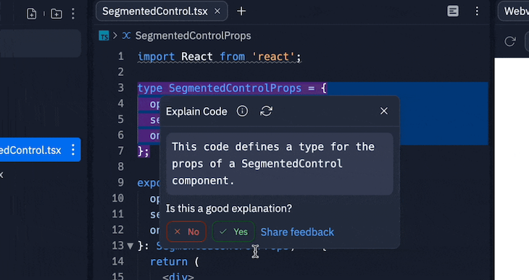Viewport: 529px width, 280px height.
Task: Open the editor pane three-dot menu
Action: pyautogui.click(x=477, y=11)
